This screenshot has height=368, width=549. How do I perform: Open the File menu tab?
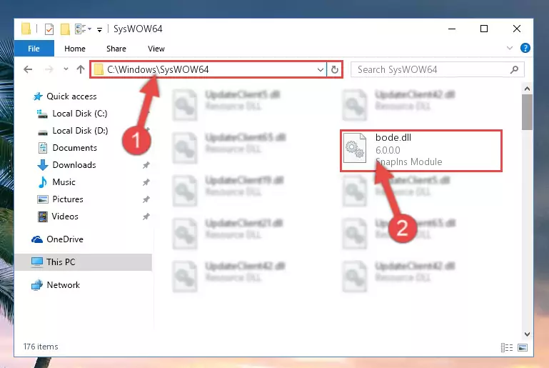pos(34,49)
